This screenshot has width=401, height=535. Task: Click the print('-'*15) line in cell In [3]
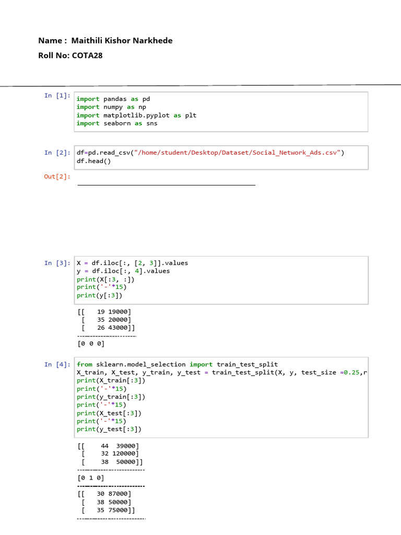[102, 287]
